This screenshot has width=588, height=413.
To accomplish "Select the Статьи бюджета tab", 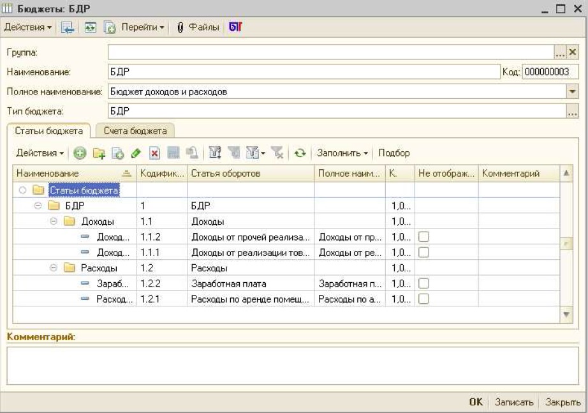I will click(48, 131).
